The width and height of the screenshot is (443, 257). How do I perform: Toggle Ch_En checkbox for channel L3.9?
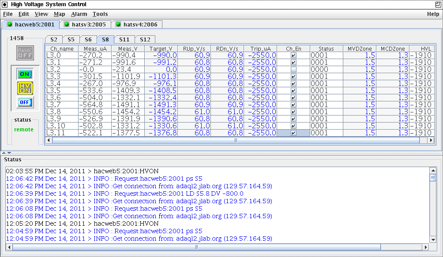293,119
